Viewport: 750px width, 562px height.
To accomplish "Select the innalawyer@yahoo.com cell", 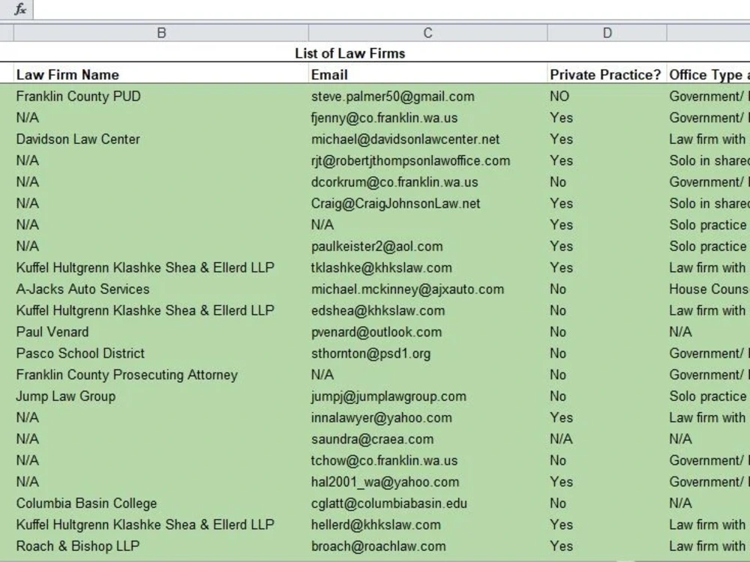I will 427,417.
